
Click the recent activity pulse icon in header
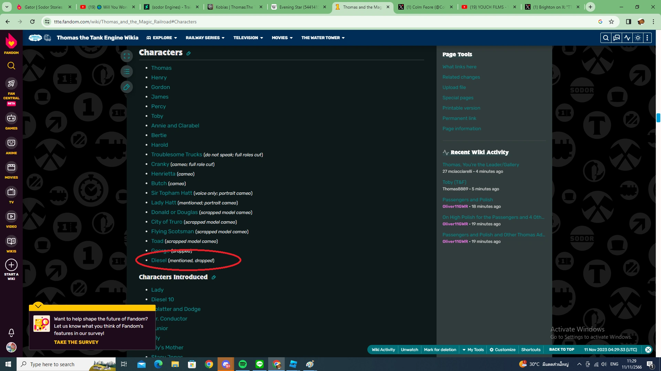click(627, 38)
